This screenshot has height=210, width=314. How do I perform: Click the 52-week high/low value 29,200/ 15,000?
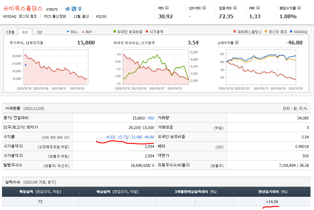coord(141,128)
